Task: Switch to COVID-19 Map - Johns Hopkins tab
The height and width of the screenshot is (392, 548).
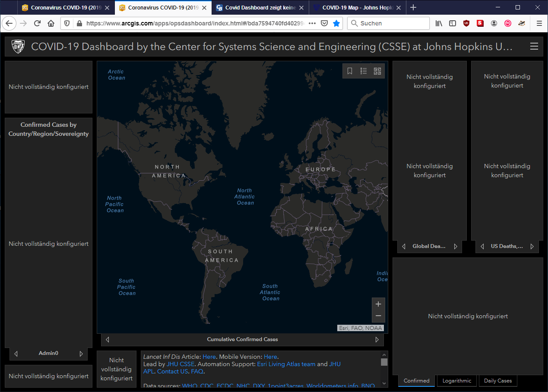Action: 358,7
